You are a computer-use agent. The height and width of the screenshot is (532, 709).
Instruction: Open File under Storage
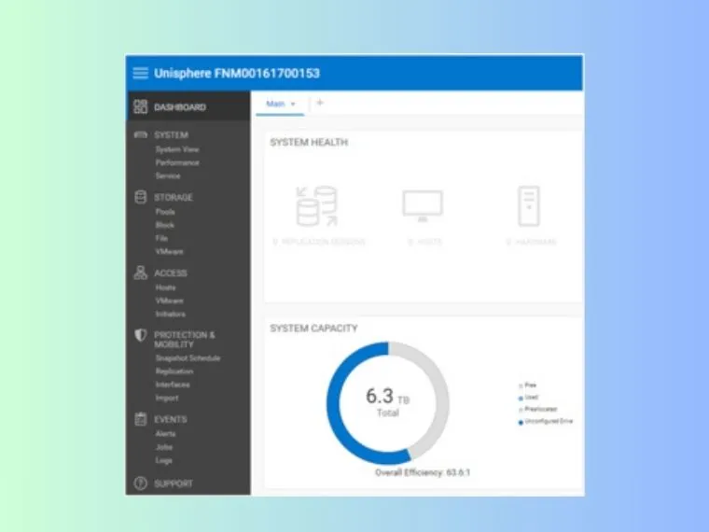[161, 238]
